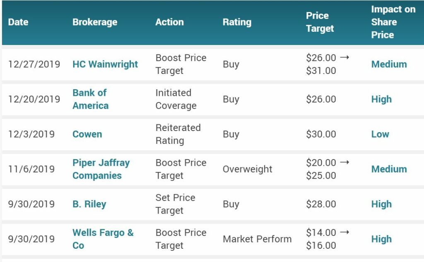The width and height of the screenshot is (424, 262).
Task: Click Impact on Share Price header
Action: point(393,22)
